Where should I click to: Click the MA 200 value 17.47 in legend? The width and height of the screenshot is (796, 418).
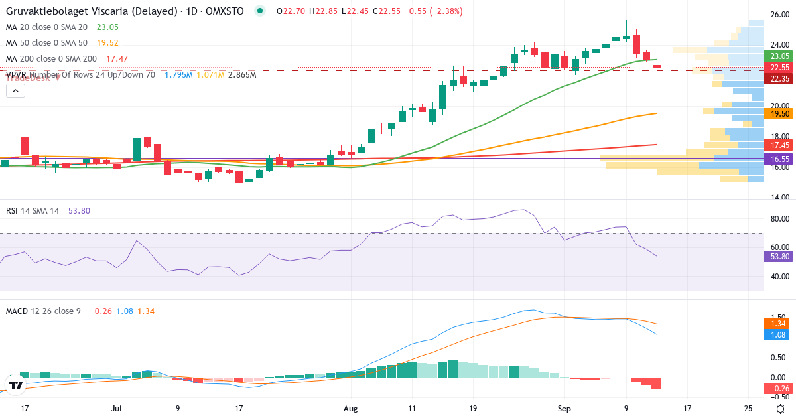[x=117, y=59]
